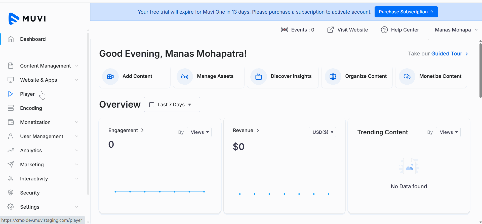Image resolution: width=482 pixels, height=224 pixels.
Task: Click the Add Content camera icon
Action: pyautogui.click(x=110, y=77)
